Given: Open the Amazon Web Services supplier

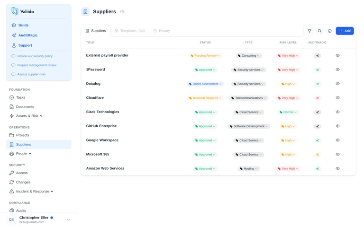Looking at the screenshot, I should [105, 168].
